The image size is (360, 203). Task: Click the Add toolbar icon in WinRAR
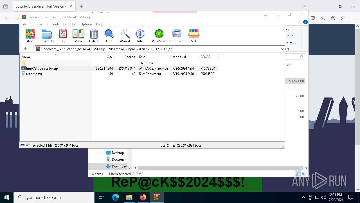(30, 36)
